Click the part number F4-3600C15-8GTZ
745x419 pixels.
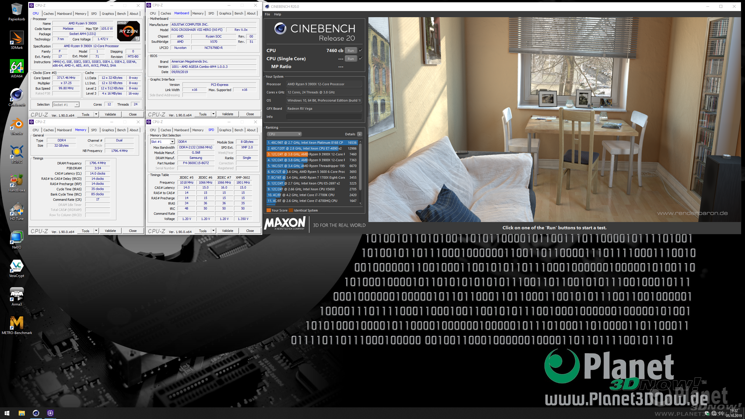[x=196, y=163]
